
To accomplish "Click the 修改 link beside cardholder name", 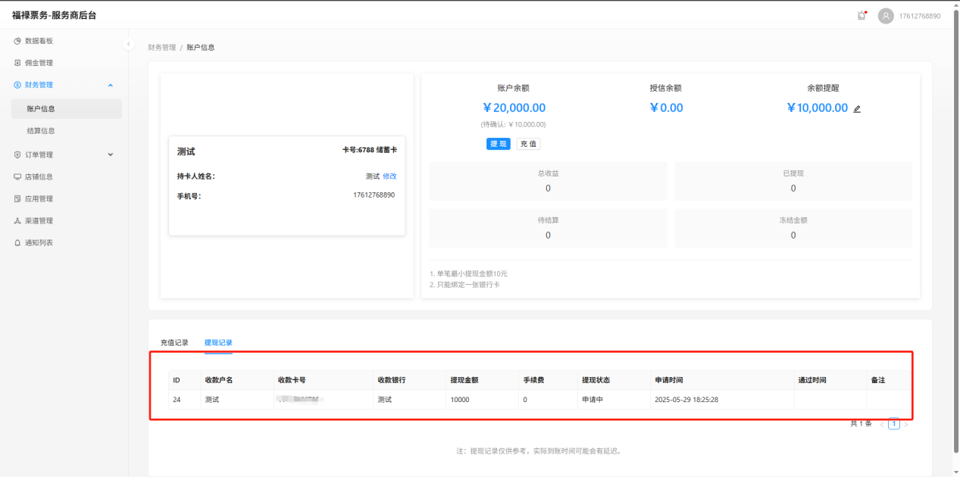I will [x=389, y=176].
